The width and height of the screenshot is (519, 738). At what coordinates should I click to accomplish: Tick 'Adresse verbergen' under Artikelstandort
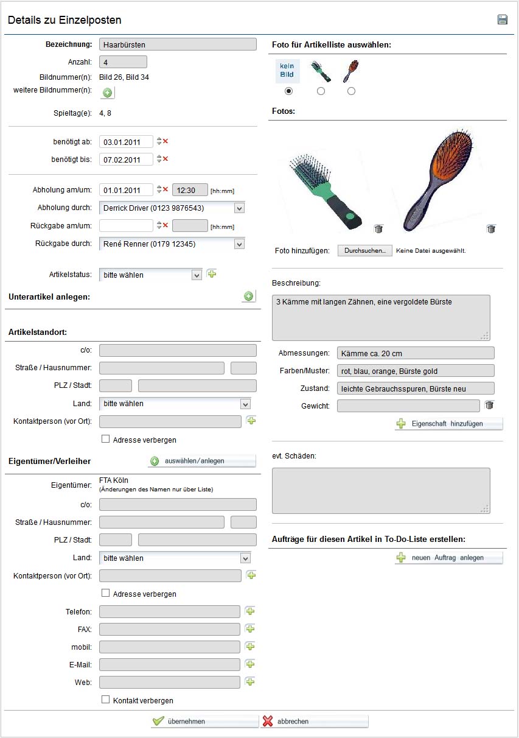[x=105, y=439]
